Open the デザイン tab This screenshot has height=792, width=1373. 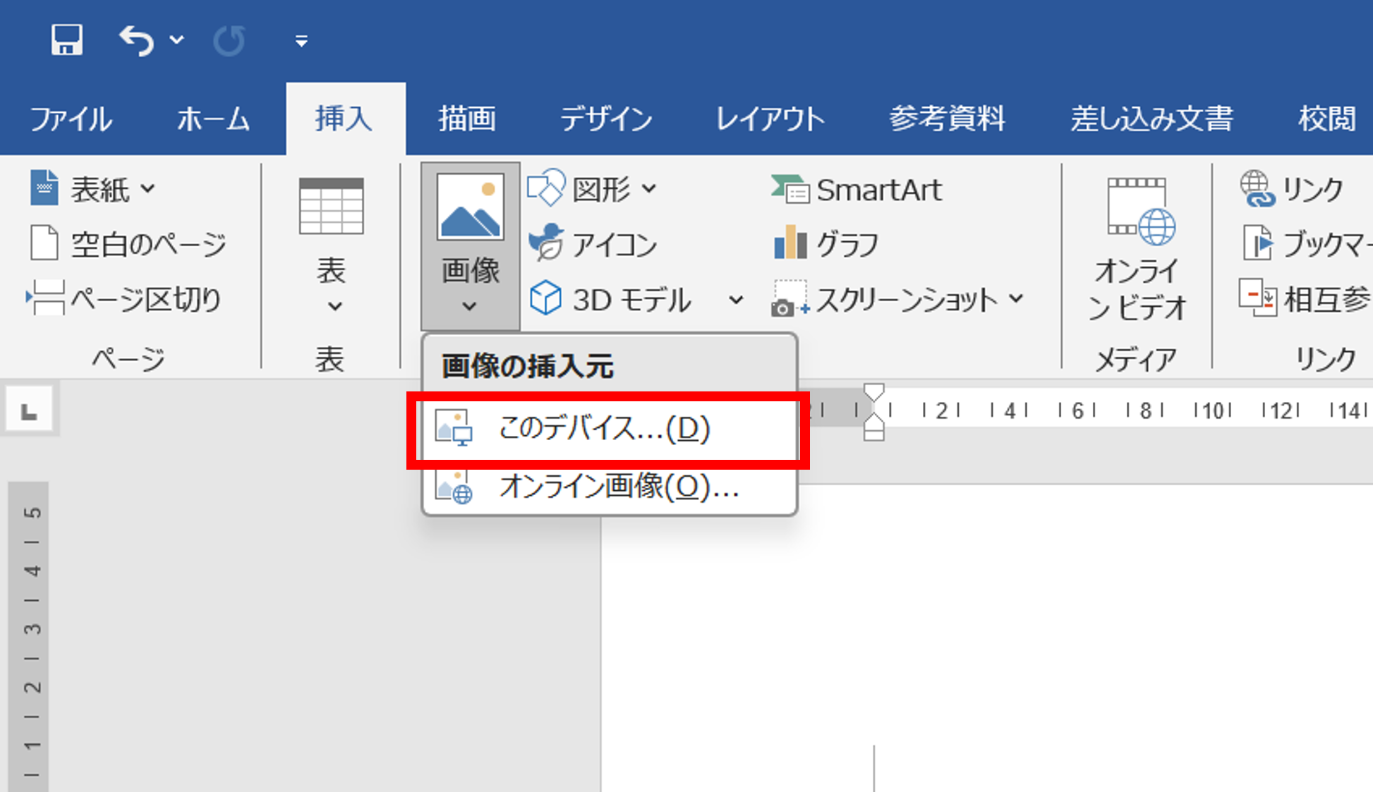[x=606, y=118]
